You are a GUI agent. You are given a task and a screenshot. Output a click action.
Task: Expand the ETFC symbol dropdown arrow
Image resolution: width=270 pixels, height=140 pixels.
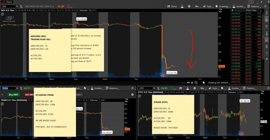[154, 88]
